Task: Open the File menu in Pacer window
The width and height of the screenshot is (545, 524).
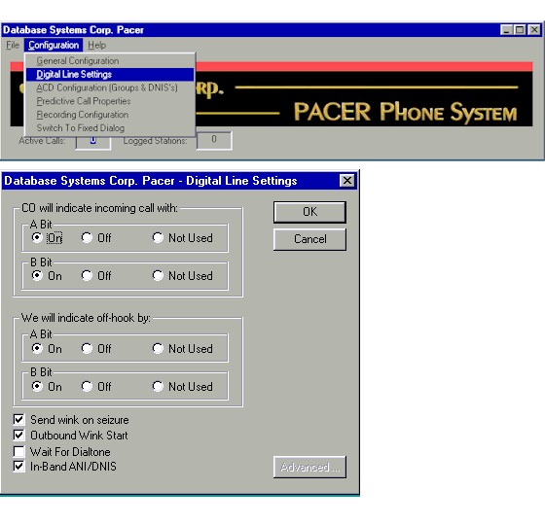Action: pos(13,45)
